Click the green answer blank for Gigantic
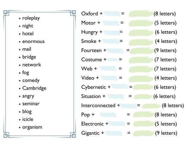The width and height of the screenshot is (193, 148). pos(143,133)
